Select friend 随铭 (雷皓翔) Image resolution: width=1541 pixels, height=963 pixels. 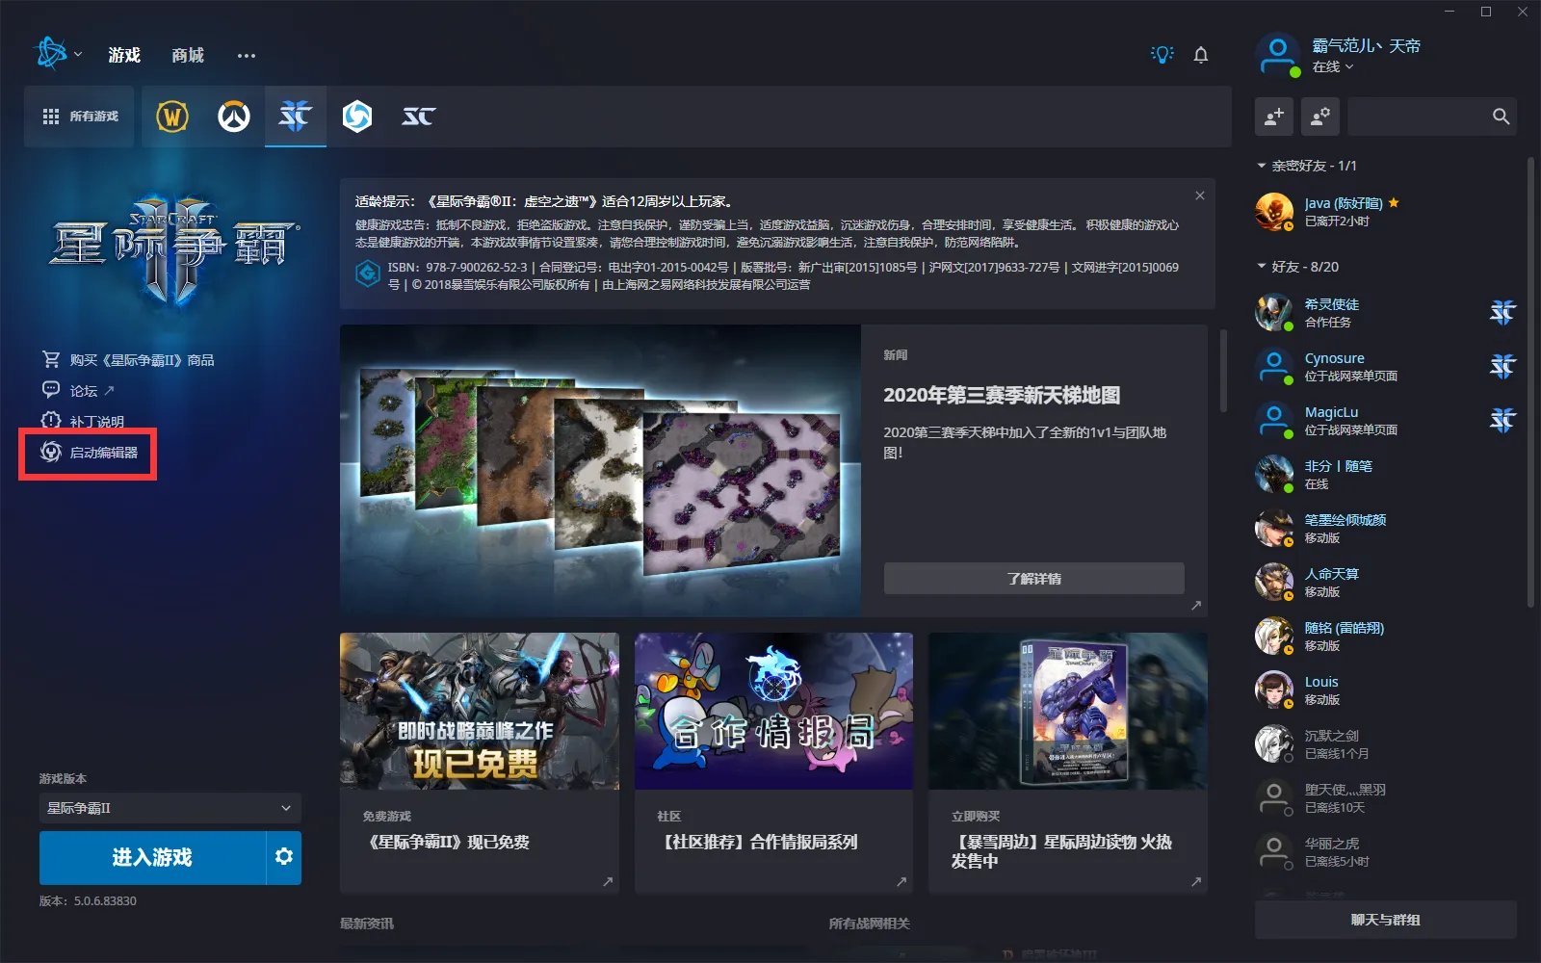click(1383, 637)
